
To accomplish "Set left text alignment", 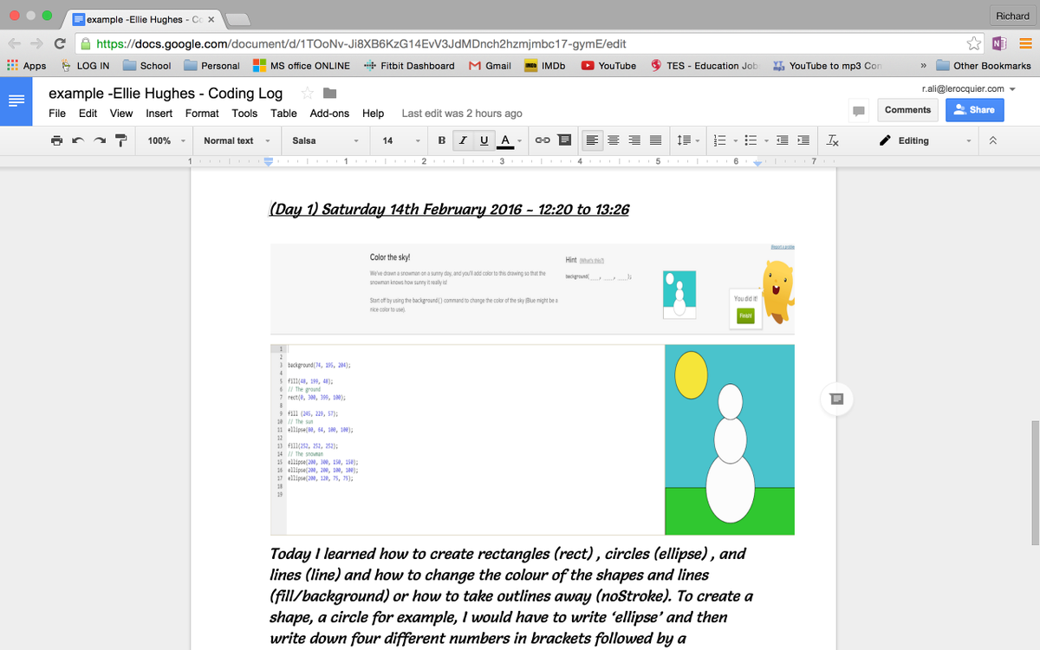I will point(593,140).
